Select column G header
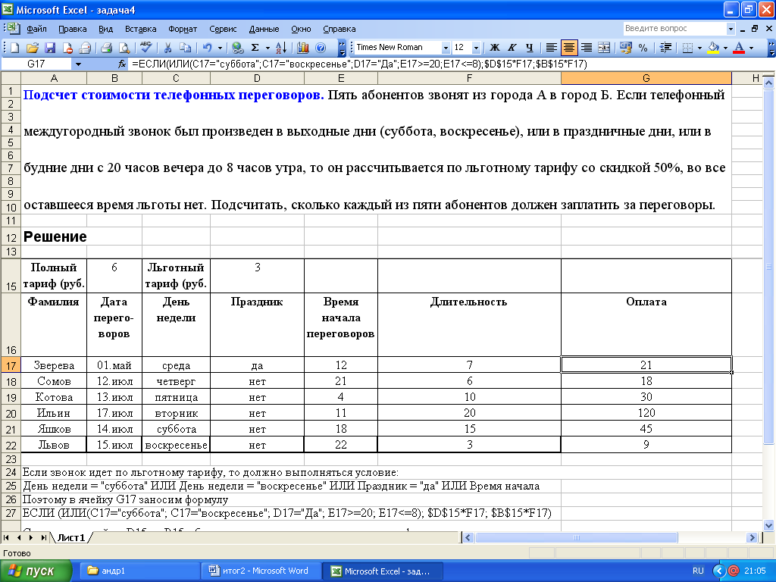The width and height of the screenshot is (776, 582). click(646, 78)
